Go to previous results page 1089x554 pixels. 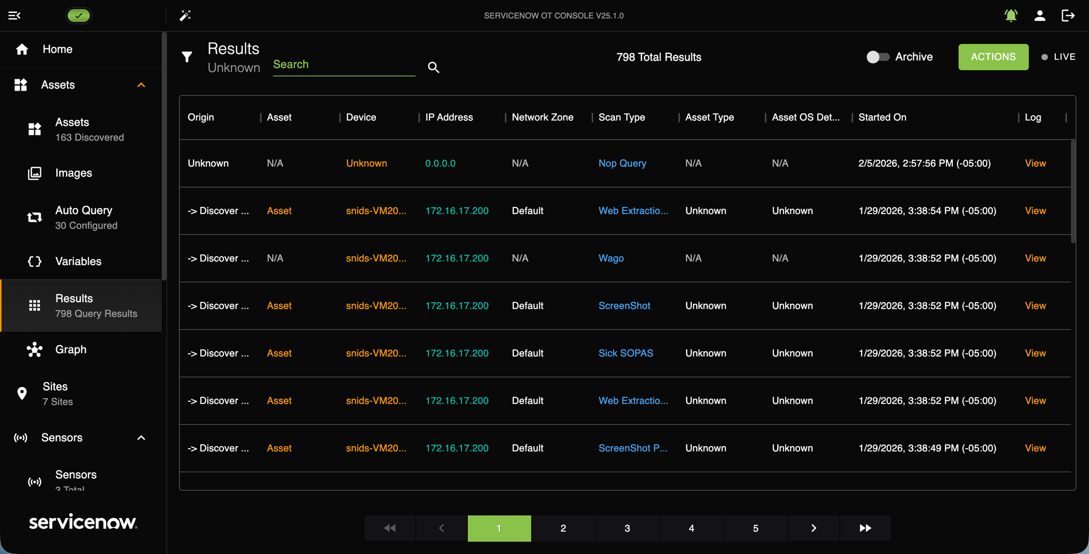tap(442, 528)
